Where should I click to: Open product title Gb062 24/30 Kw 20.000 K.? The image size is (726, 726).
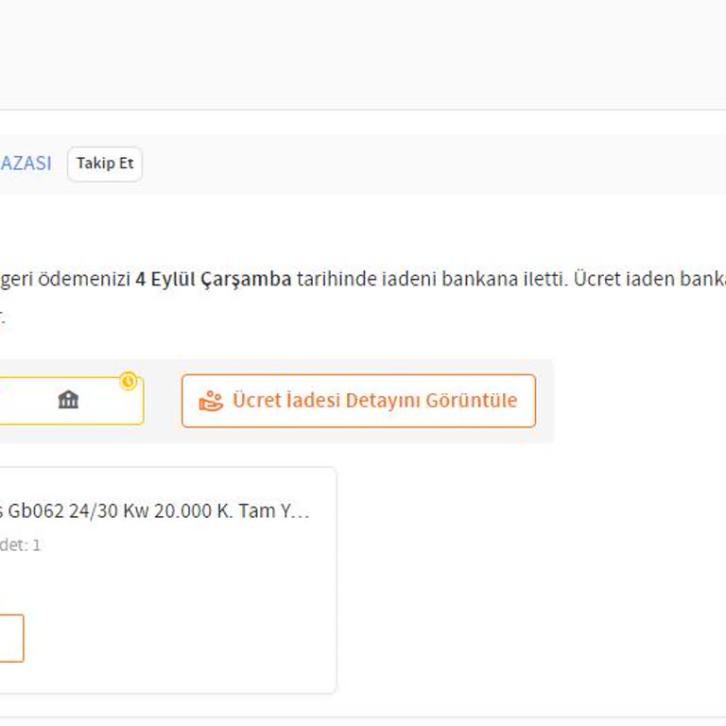155,511
